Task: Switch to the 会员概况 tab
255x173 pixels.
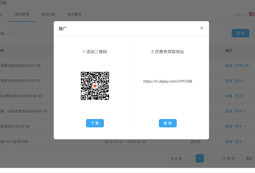Action: [74, 14]
